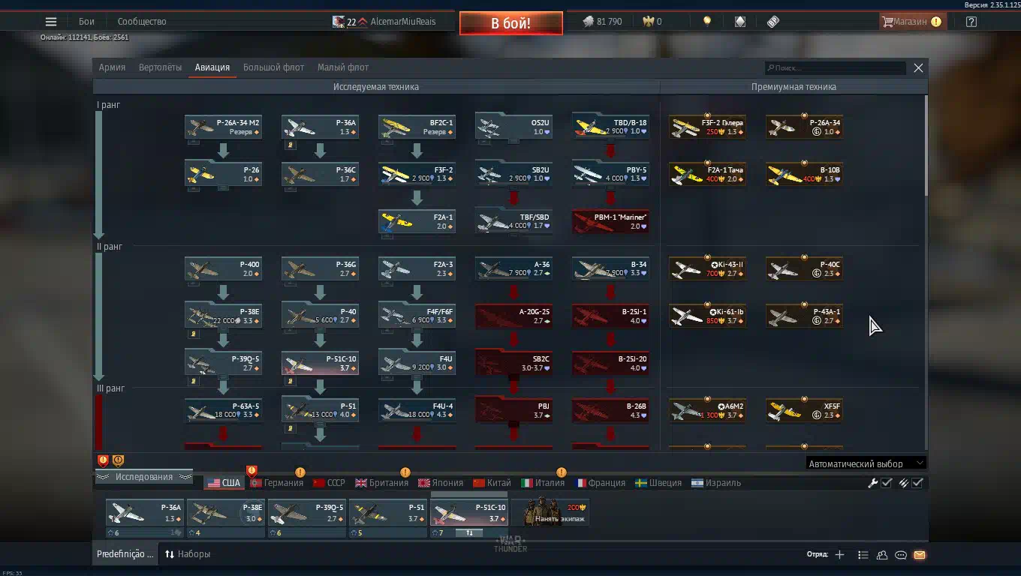Viewport: 1021px width, 576px height.
Task: Select the F4U-4 aircraft card
Action: point(417,410)
